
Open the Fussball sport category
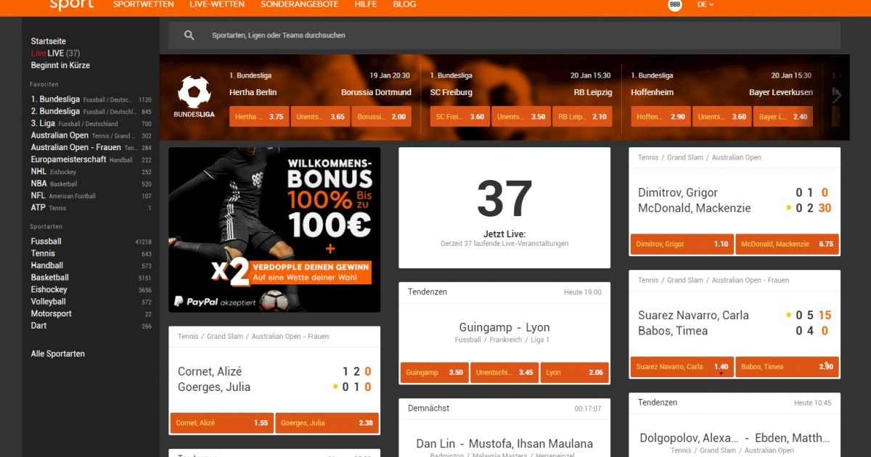91,242
